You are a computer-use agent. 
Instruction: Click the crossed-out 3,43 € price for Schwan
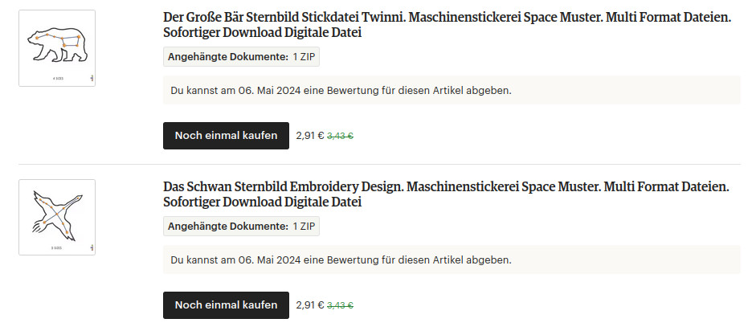(x=340, y=306)
